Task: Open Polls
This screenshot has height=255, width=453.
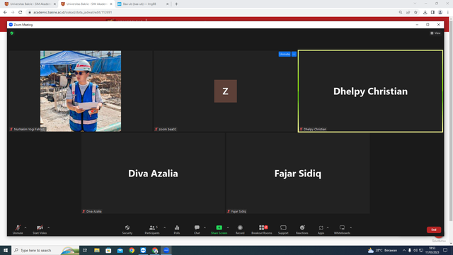Action: click(177, 229)
